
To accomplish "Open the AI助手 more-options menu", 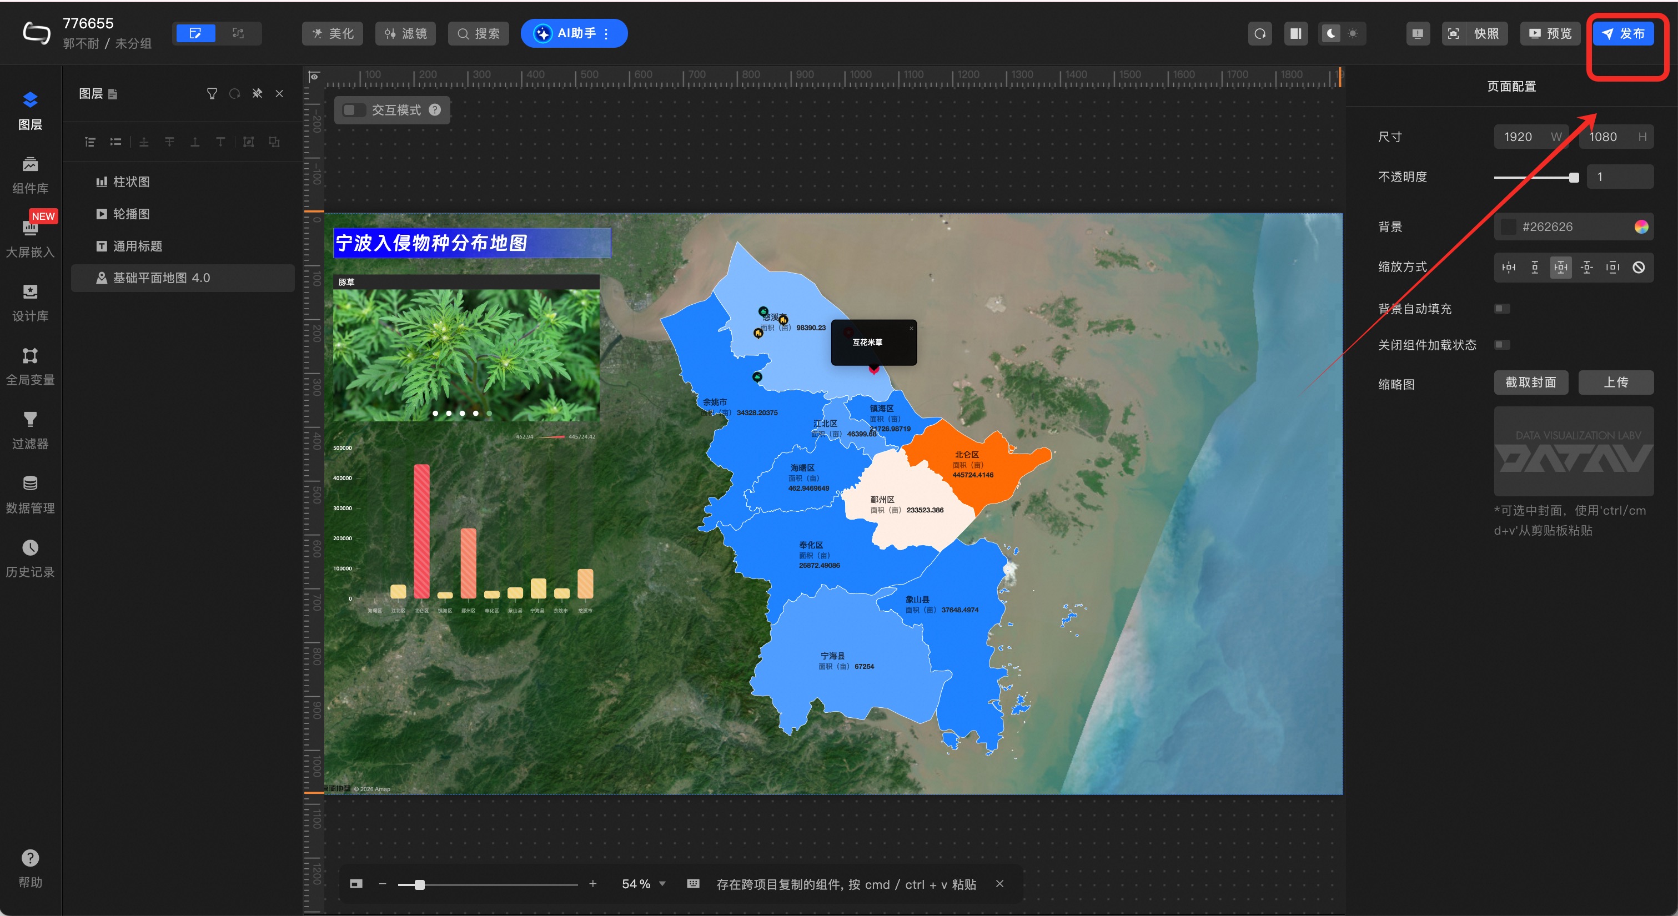I will pos(606,34).
